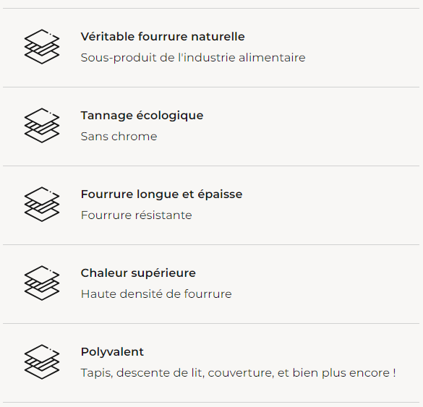Click the text Sous-produit de l'industrie alimentaire

coord(193,58)
